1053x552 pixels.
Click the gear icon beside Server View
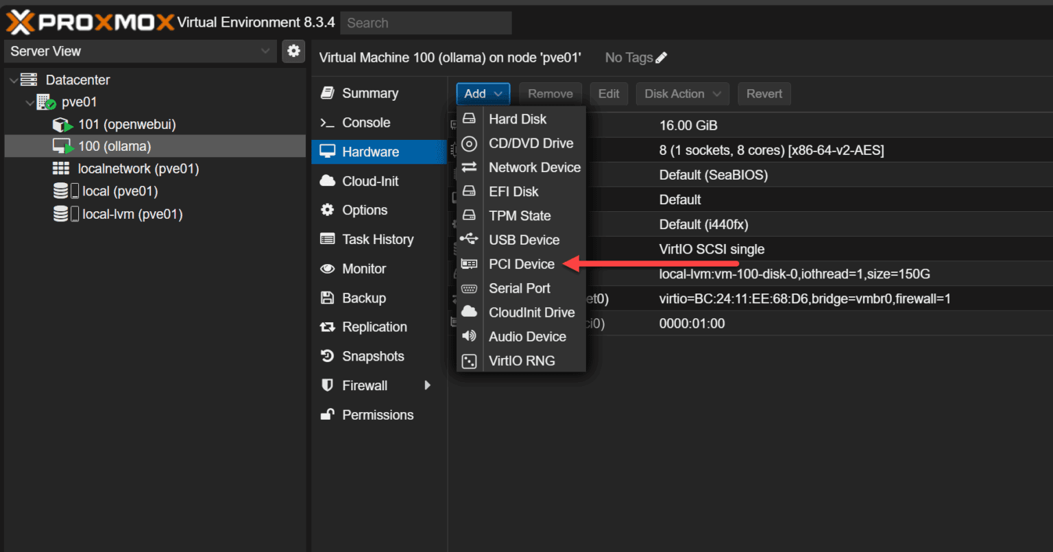(293, 51)
